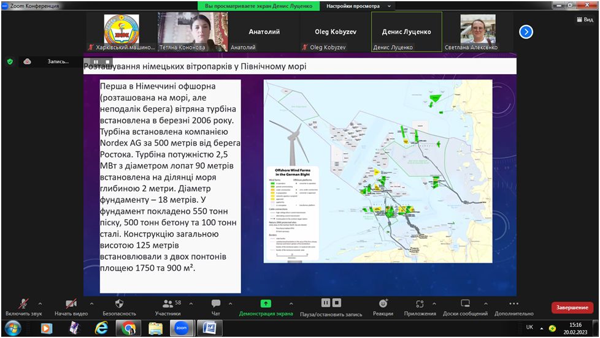Image resolution: width=600 pixels, height=338 pixels.
Task: Open the Чат panel
Action: pos(216,307)
